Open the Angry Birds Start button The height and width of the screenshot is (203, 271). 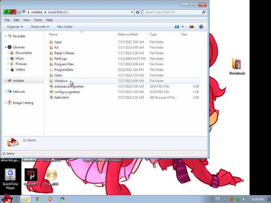[7, 199]
